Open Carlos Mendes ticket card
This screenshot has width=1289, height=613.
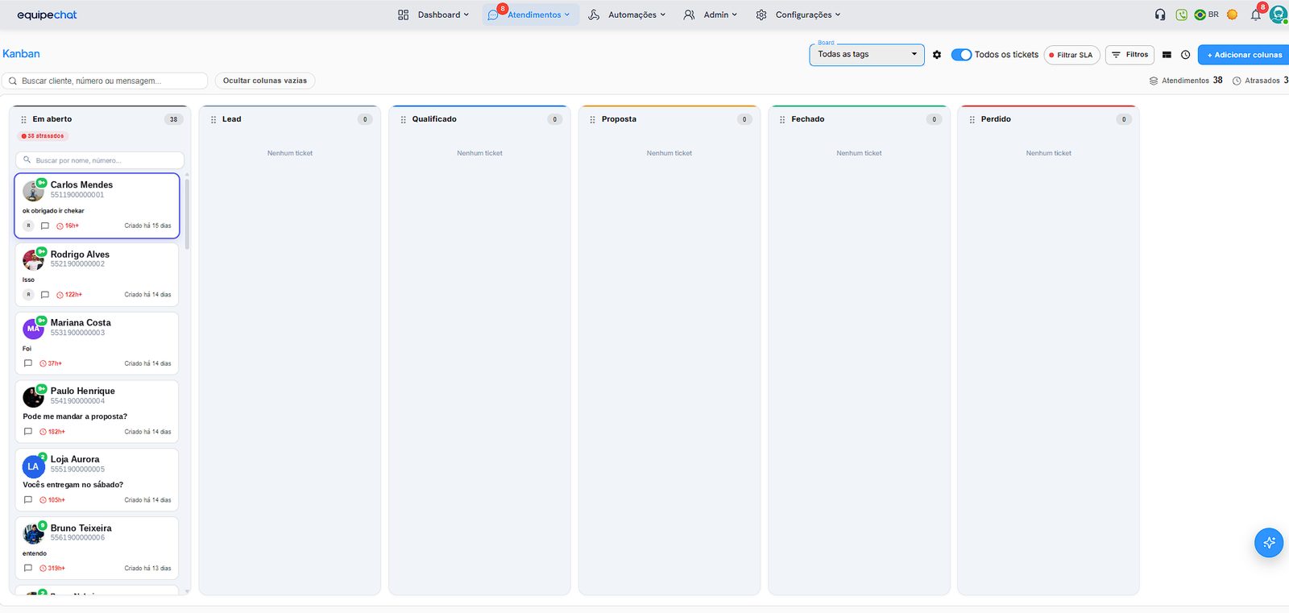(97, 205)
